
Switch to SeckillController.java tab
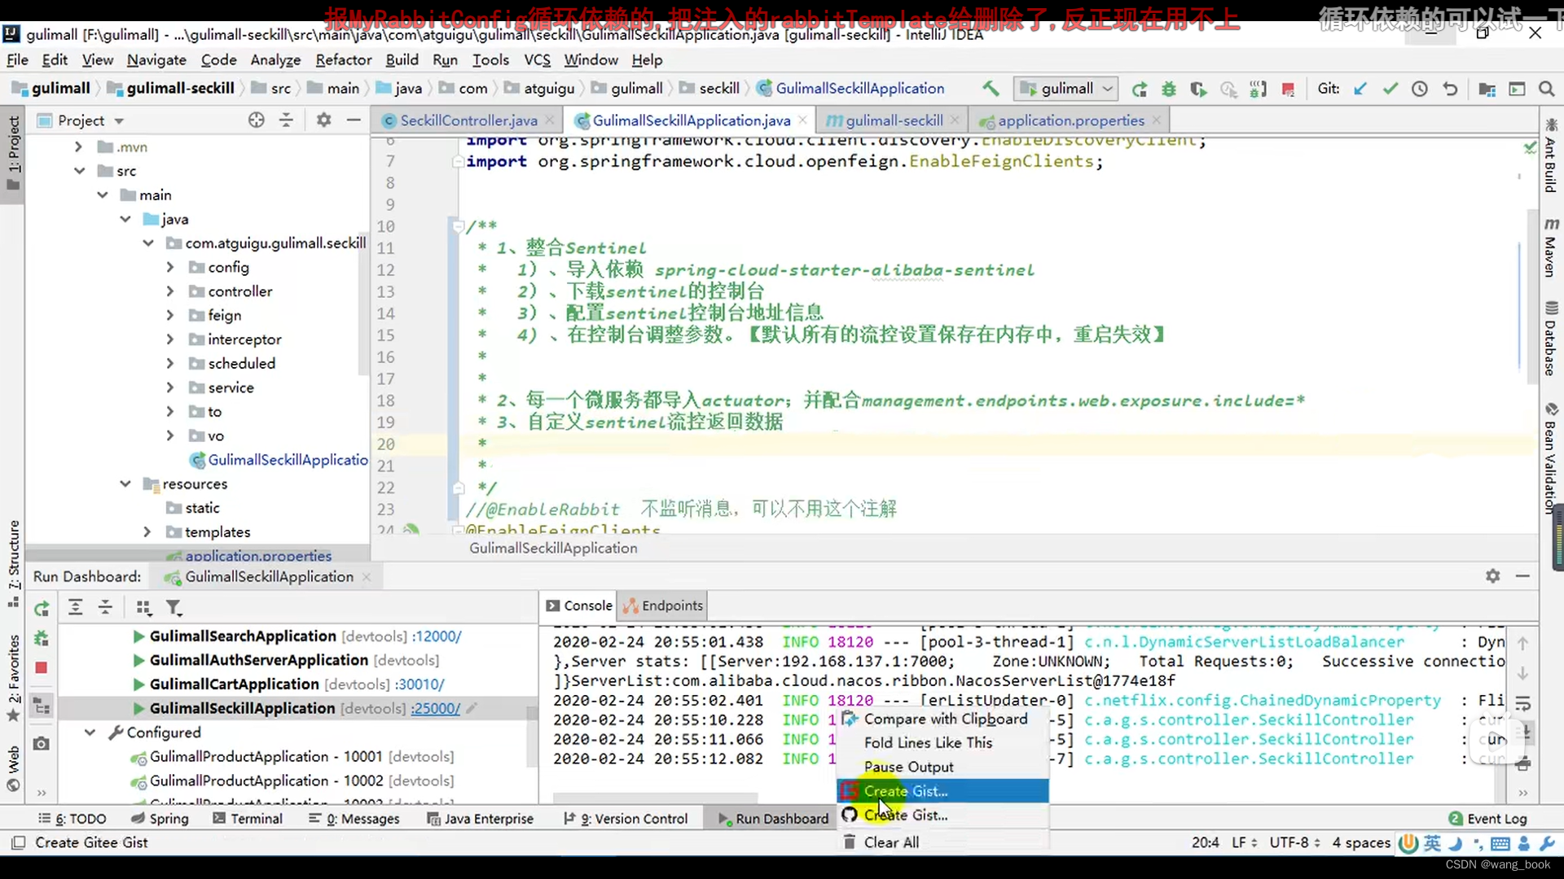click(468, 120)
